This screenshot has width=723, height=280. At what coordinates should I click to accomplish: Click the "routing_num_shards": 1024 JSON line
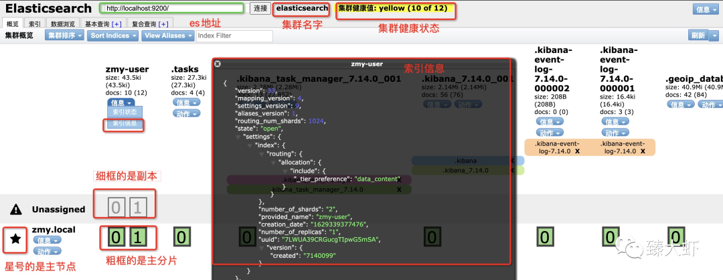click(x=280, y=121)
